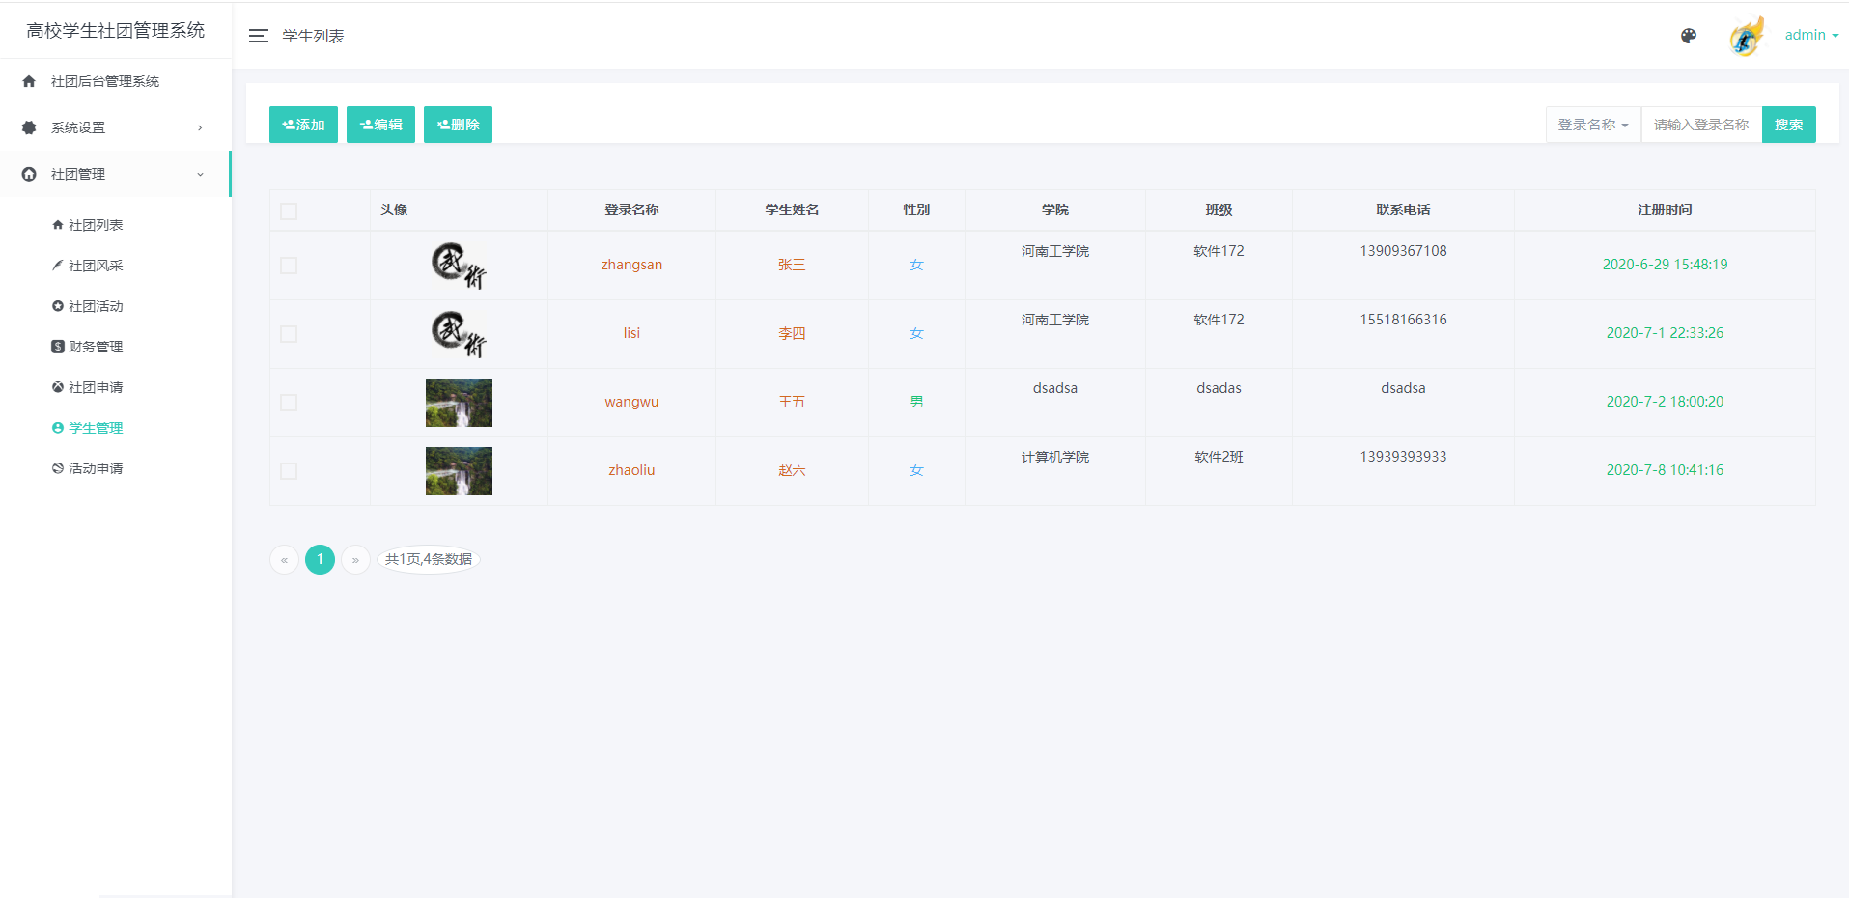Check the row checkbox for zhangsan
1849x898 pixels.
289,266
